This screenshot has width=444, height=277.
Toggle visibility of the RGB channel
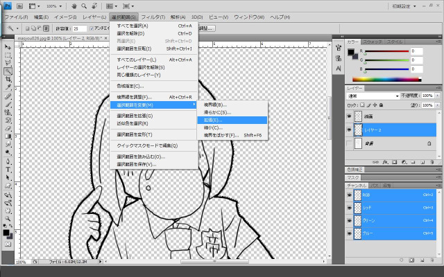[x=350, y=195]
